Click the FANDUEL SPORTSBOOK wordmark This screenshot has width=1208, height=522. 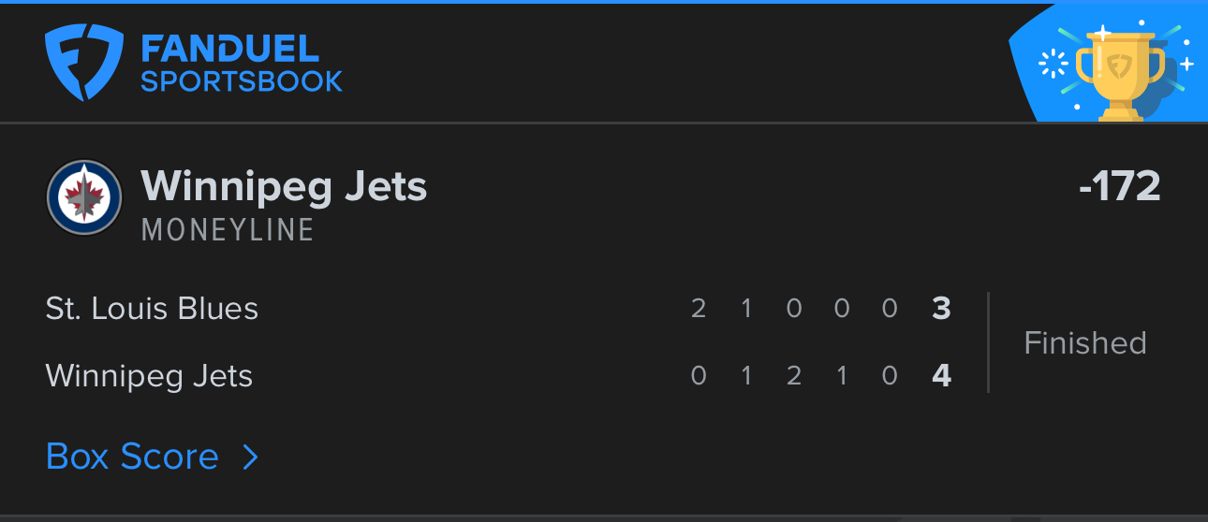(242, 64)
